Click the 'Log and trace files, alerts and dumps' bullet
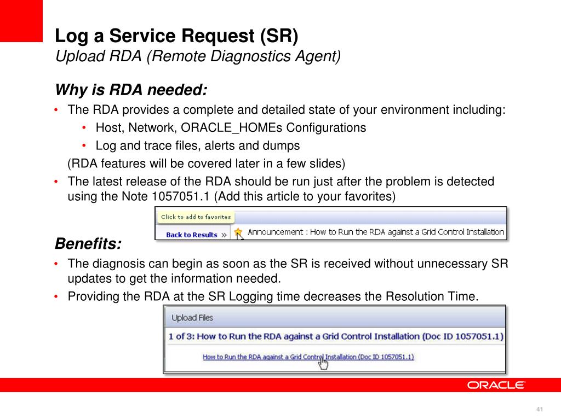Image resolution: width=561 pixels, height=420 pixels. coord(197,145)
